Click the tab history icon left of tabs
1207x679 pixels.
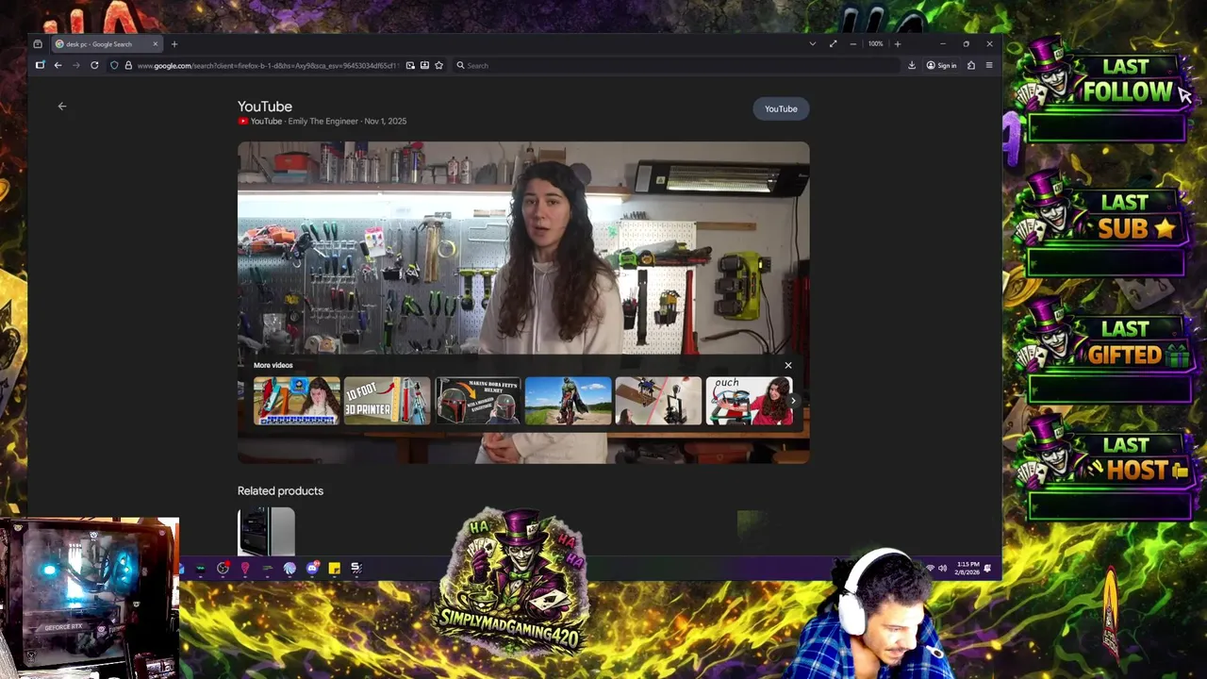coord(38,44)
